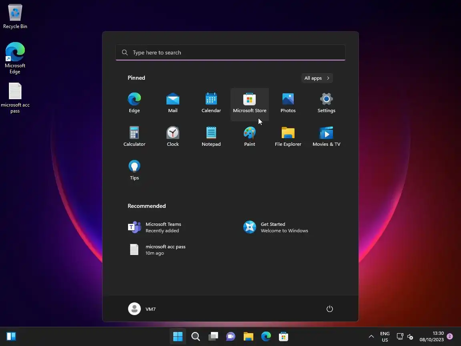Click the Type here to search field
The height and width of the screenshot is (346, 461).
230,52
